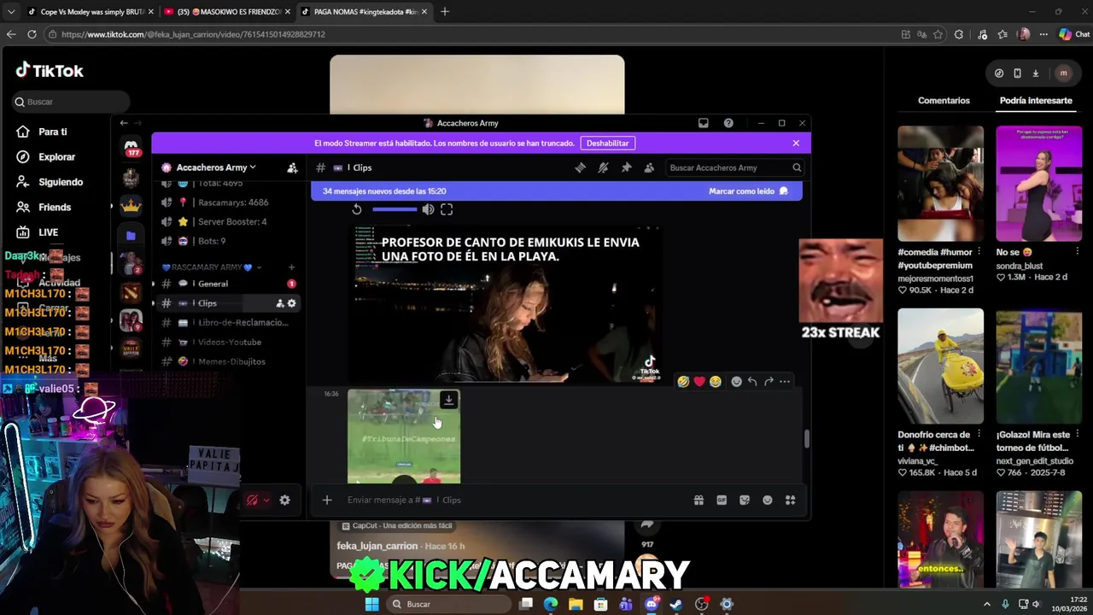
Task: Open add reaction smiley on message toolbar
Action: coord(736,382)
